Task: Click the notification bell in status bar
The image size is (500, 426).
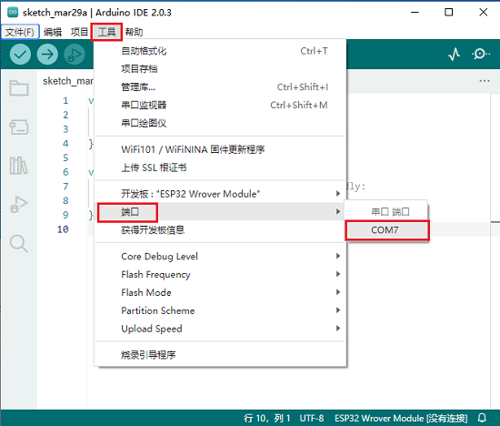Action: (x=482, y=418)
